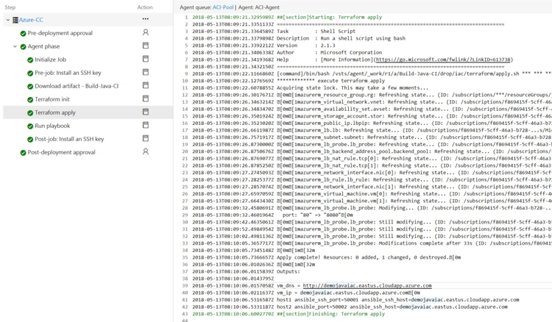Collapse the Azure-CC environment tree
The width and height of the screenshot is (552, 322).
pos(8,20)
